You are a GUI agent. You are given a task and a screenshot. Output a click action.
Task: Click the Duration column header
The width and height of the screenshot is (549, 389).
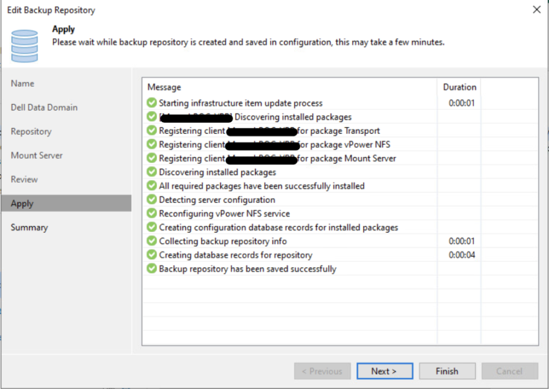pos(459,87)
